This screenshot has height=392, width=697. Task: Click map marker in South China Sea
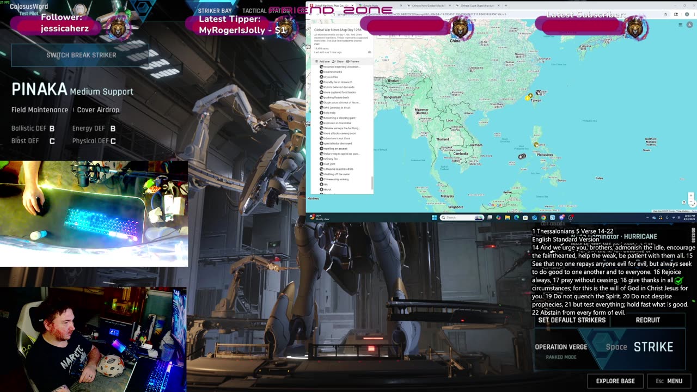click(522, 156)
